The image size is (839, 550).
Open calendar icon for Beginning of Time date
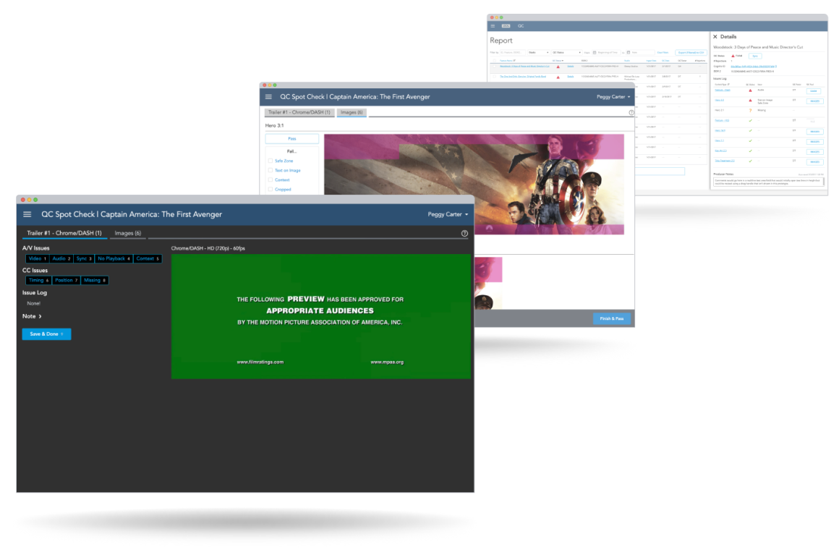point(595,53)
